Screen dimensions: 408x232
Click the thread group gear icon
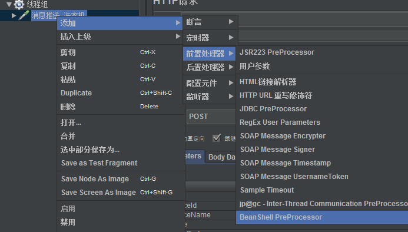[x=19, y=4]
